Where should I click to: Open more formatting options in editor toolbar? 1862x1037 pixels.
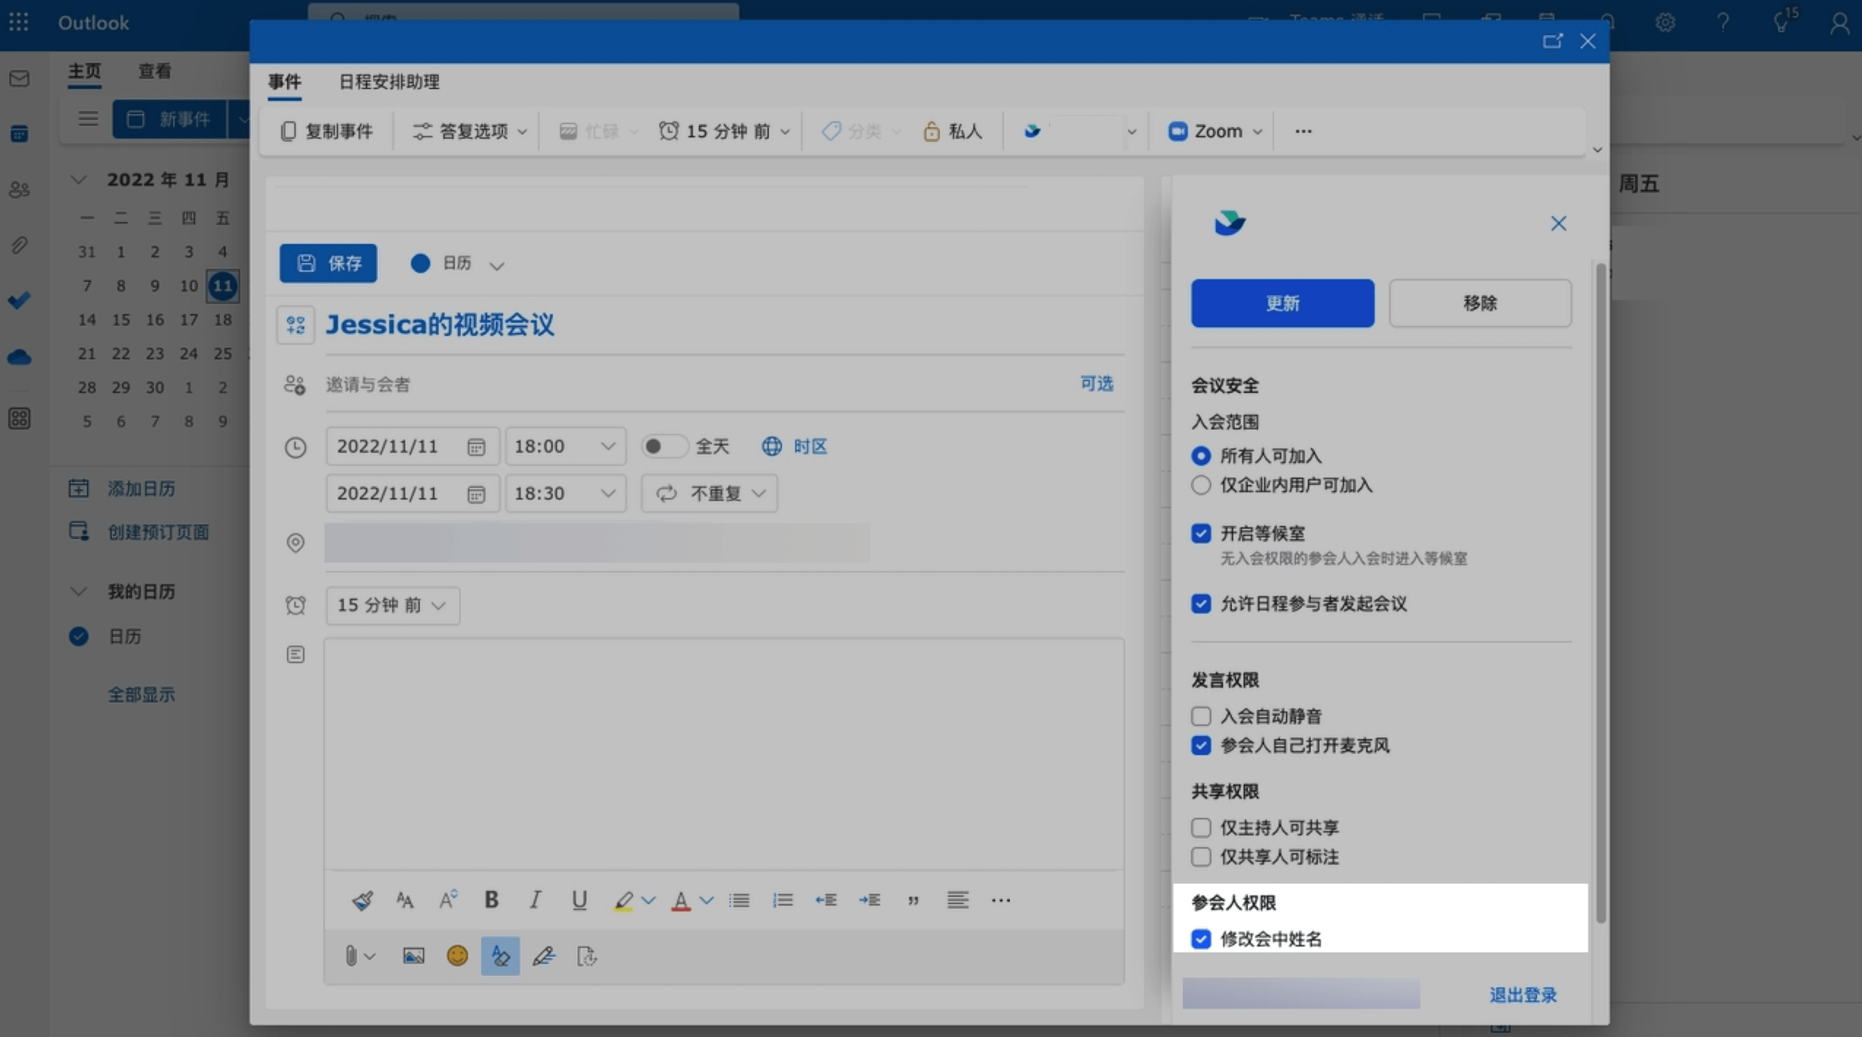1001,901
